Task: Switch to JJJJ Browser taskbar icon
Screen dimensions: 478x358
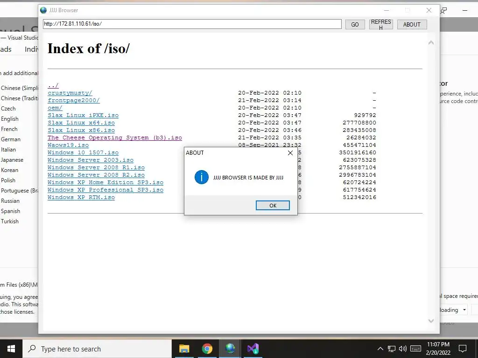Action: tap(230, 349)
